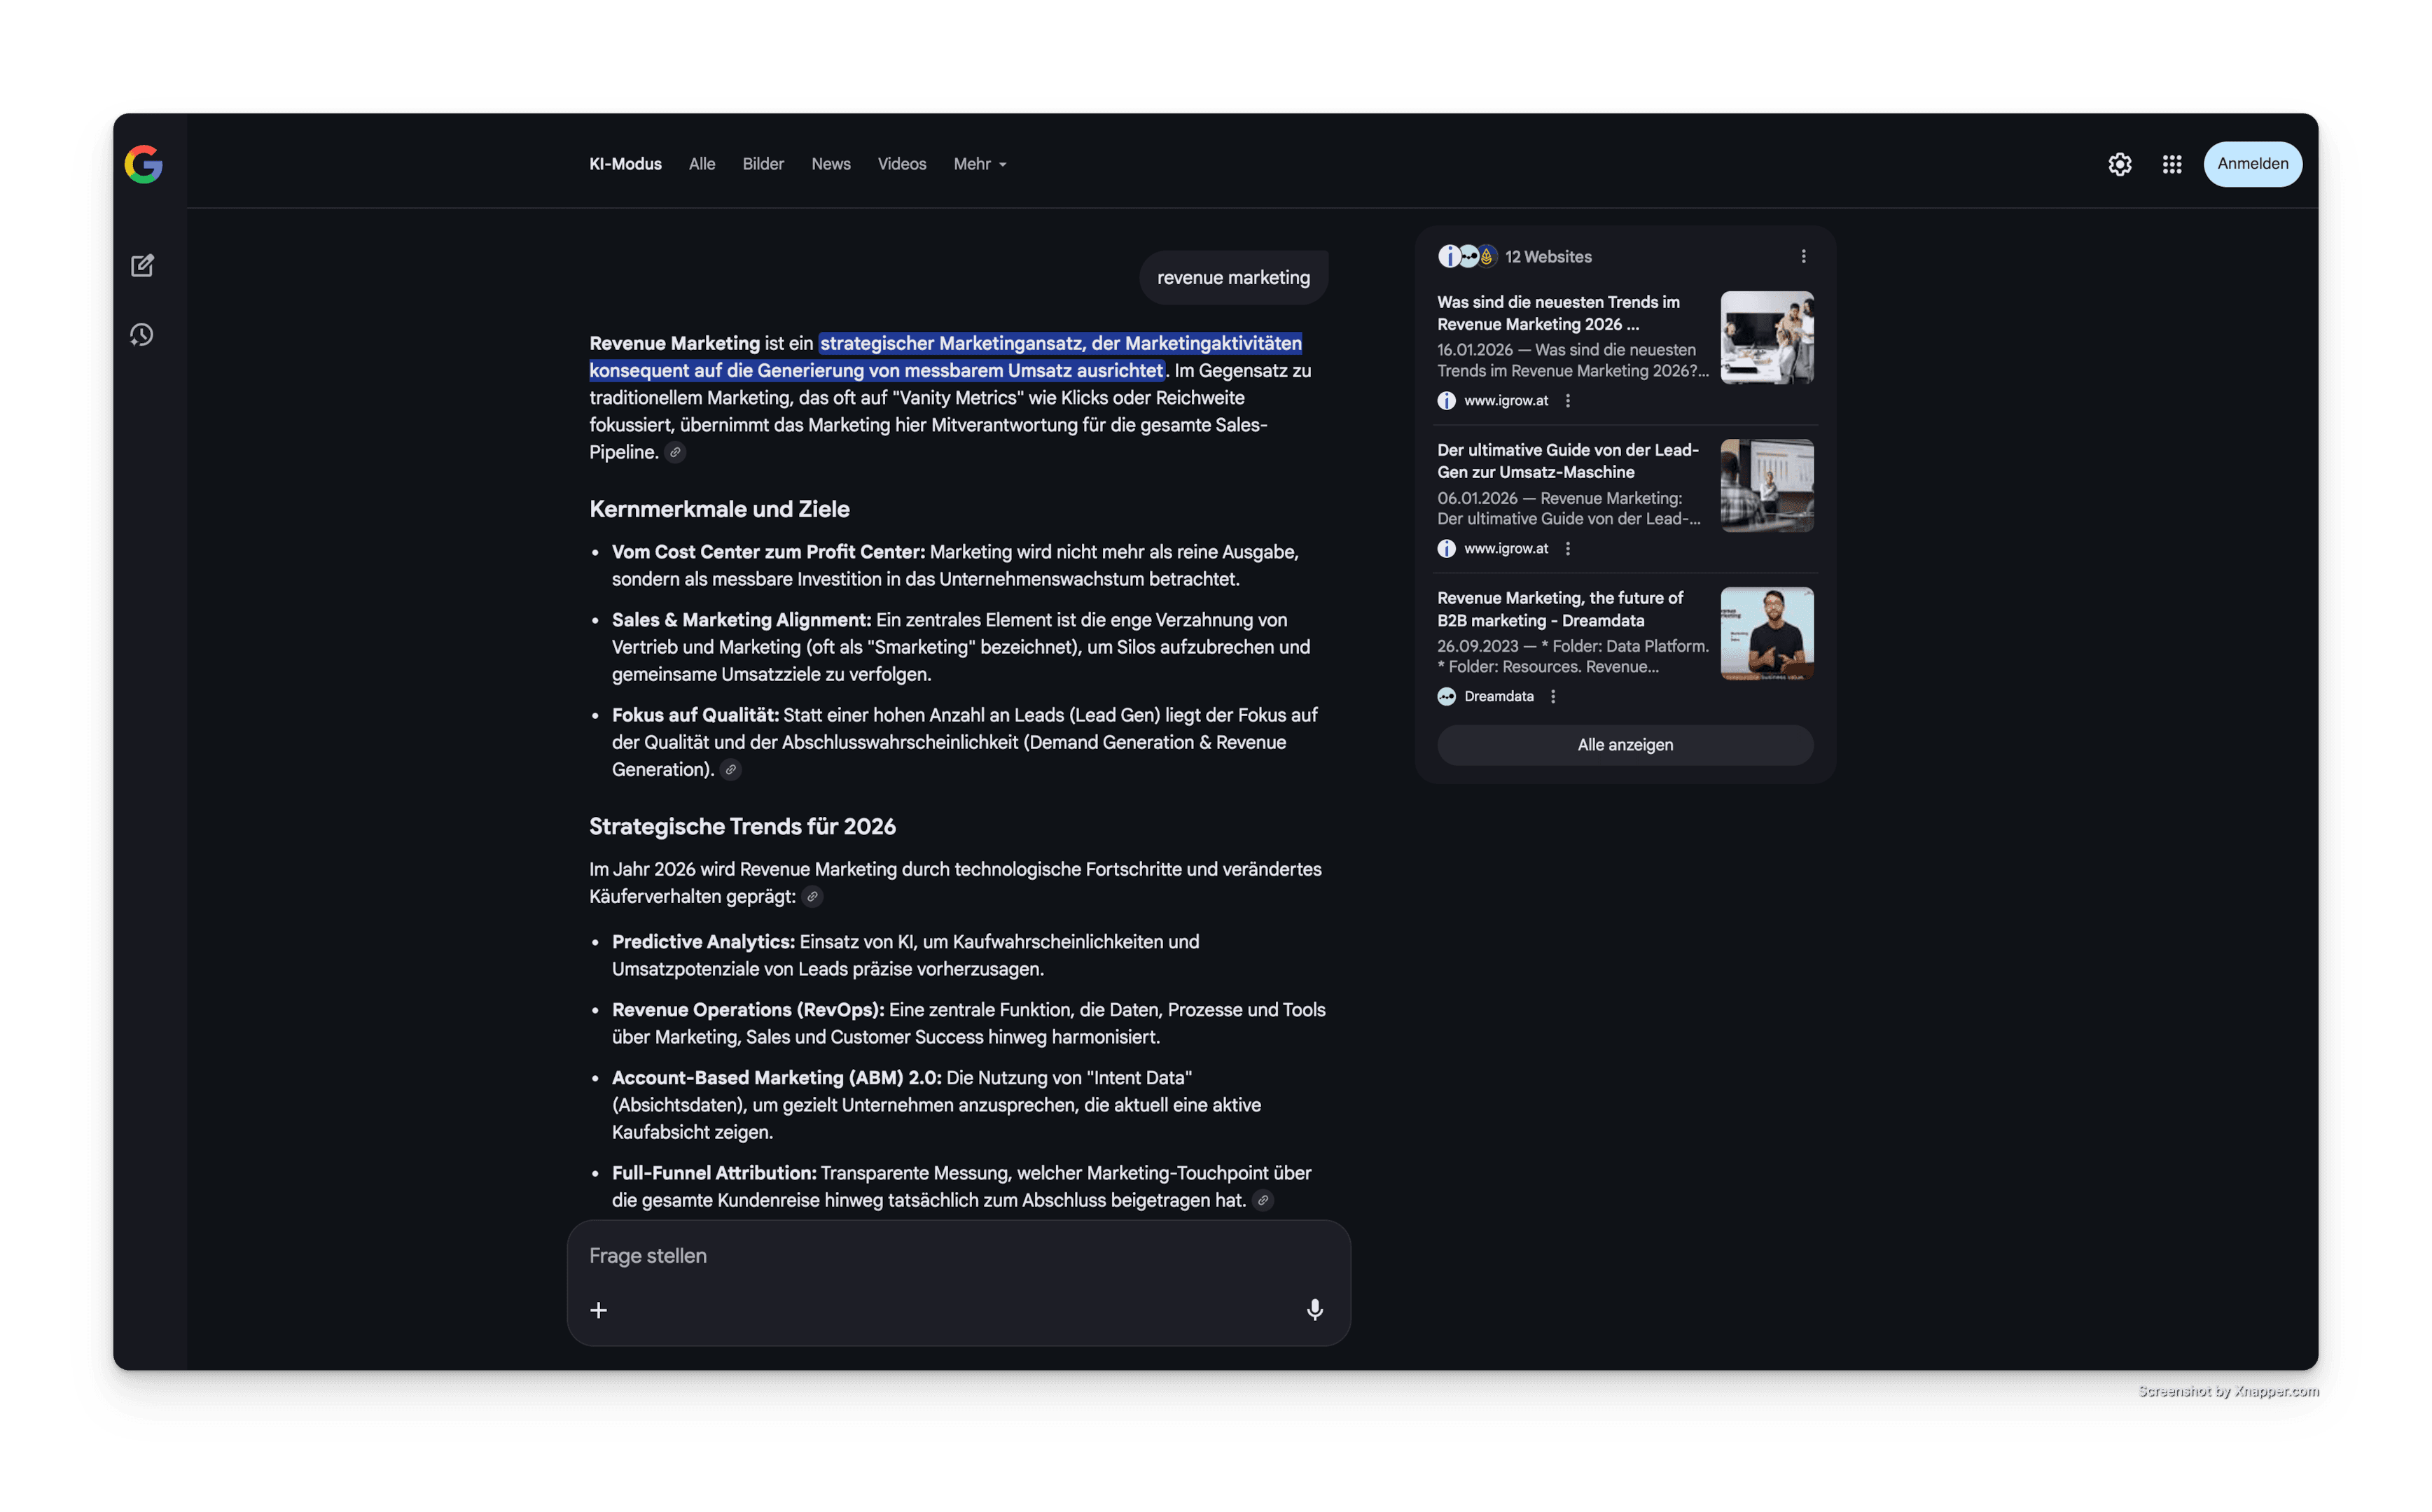Switch to the News tab
This screenshot has width=2432, height=1512.
(831, 164)
